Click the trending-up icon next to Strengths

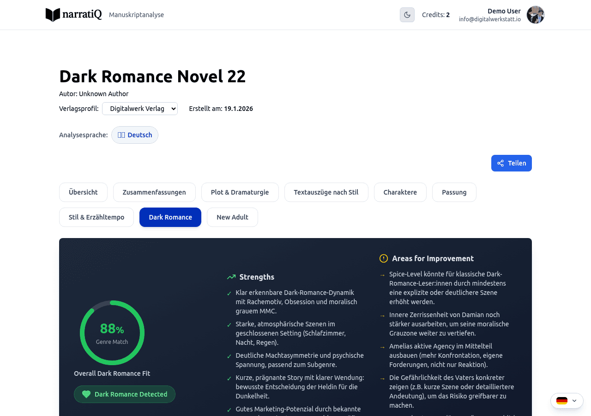click(231, 276)
